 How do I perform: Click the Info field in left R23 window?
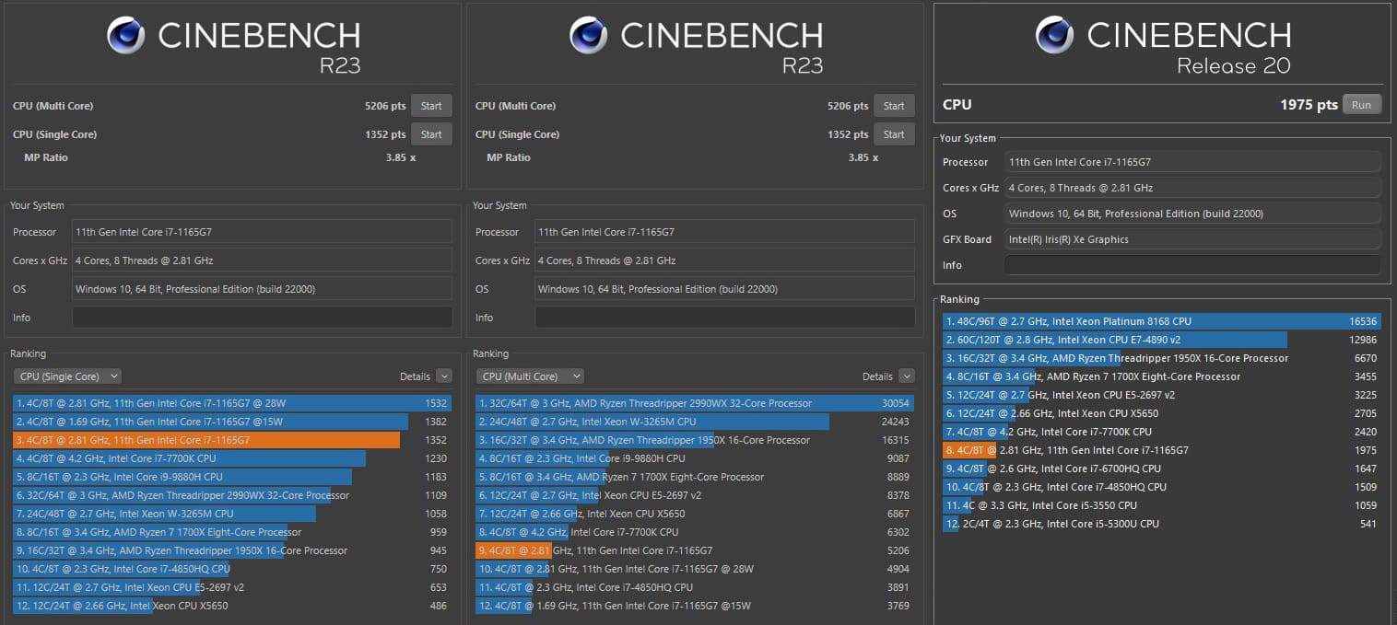263,318
